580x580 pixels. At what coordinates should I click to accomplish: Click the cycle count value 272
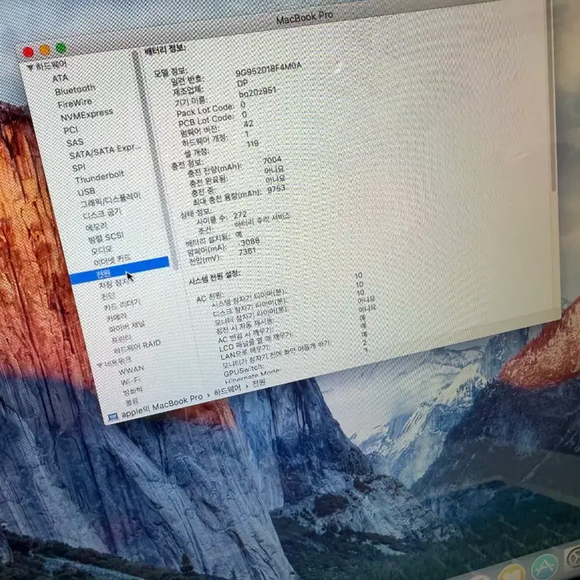tap(240, 215)
